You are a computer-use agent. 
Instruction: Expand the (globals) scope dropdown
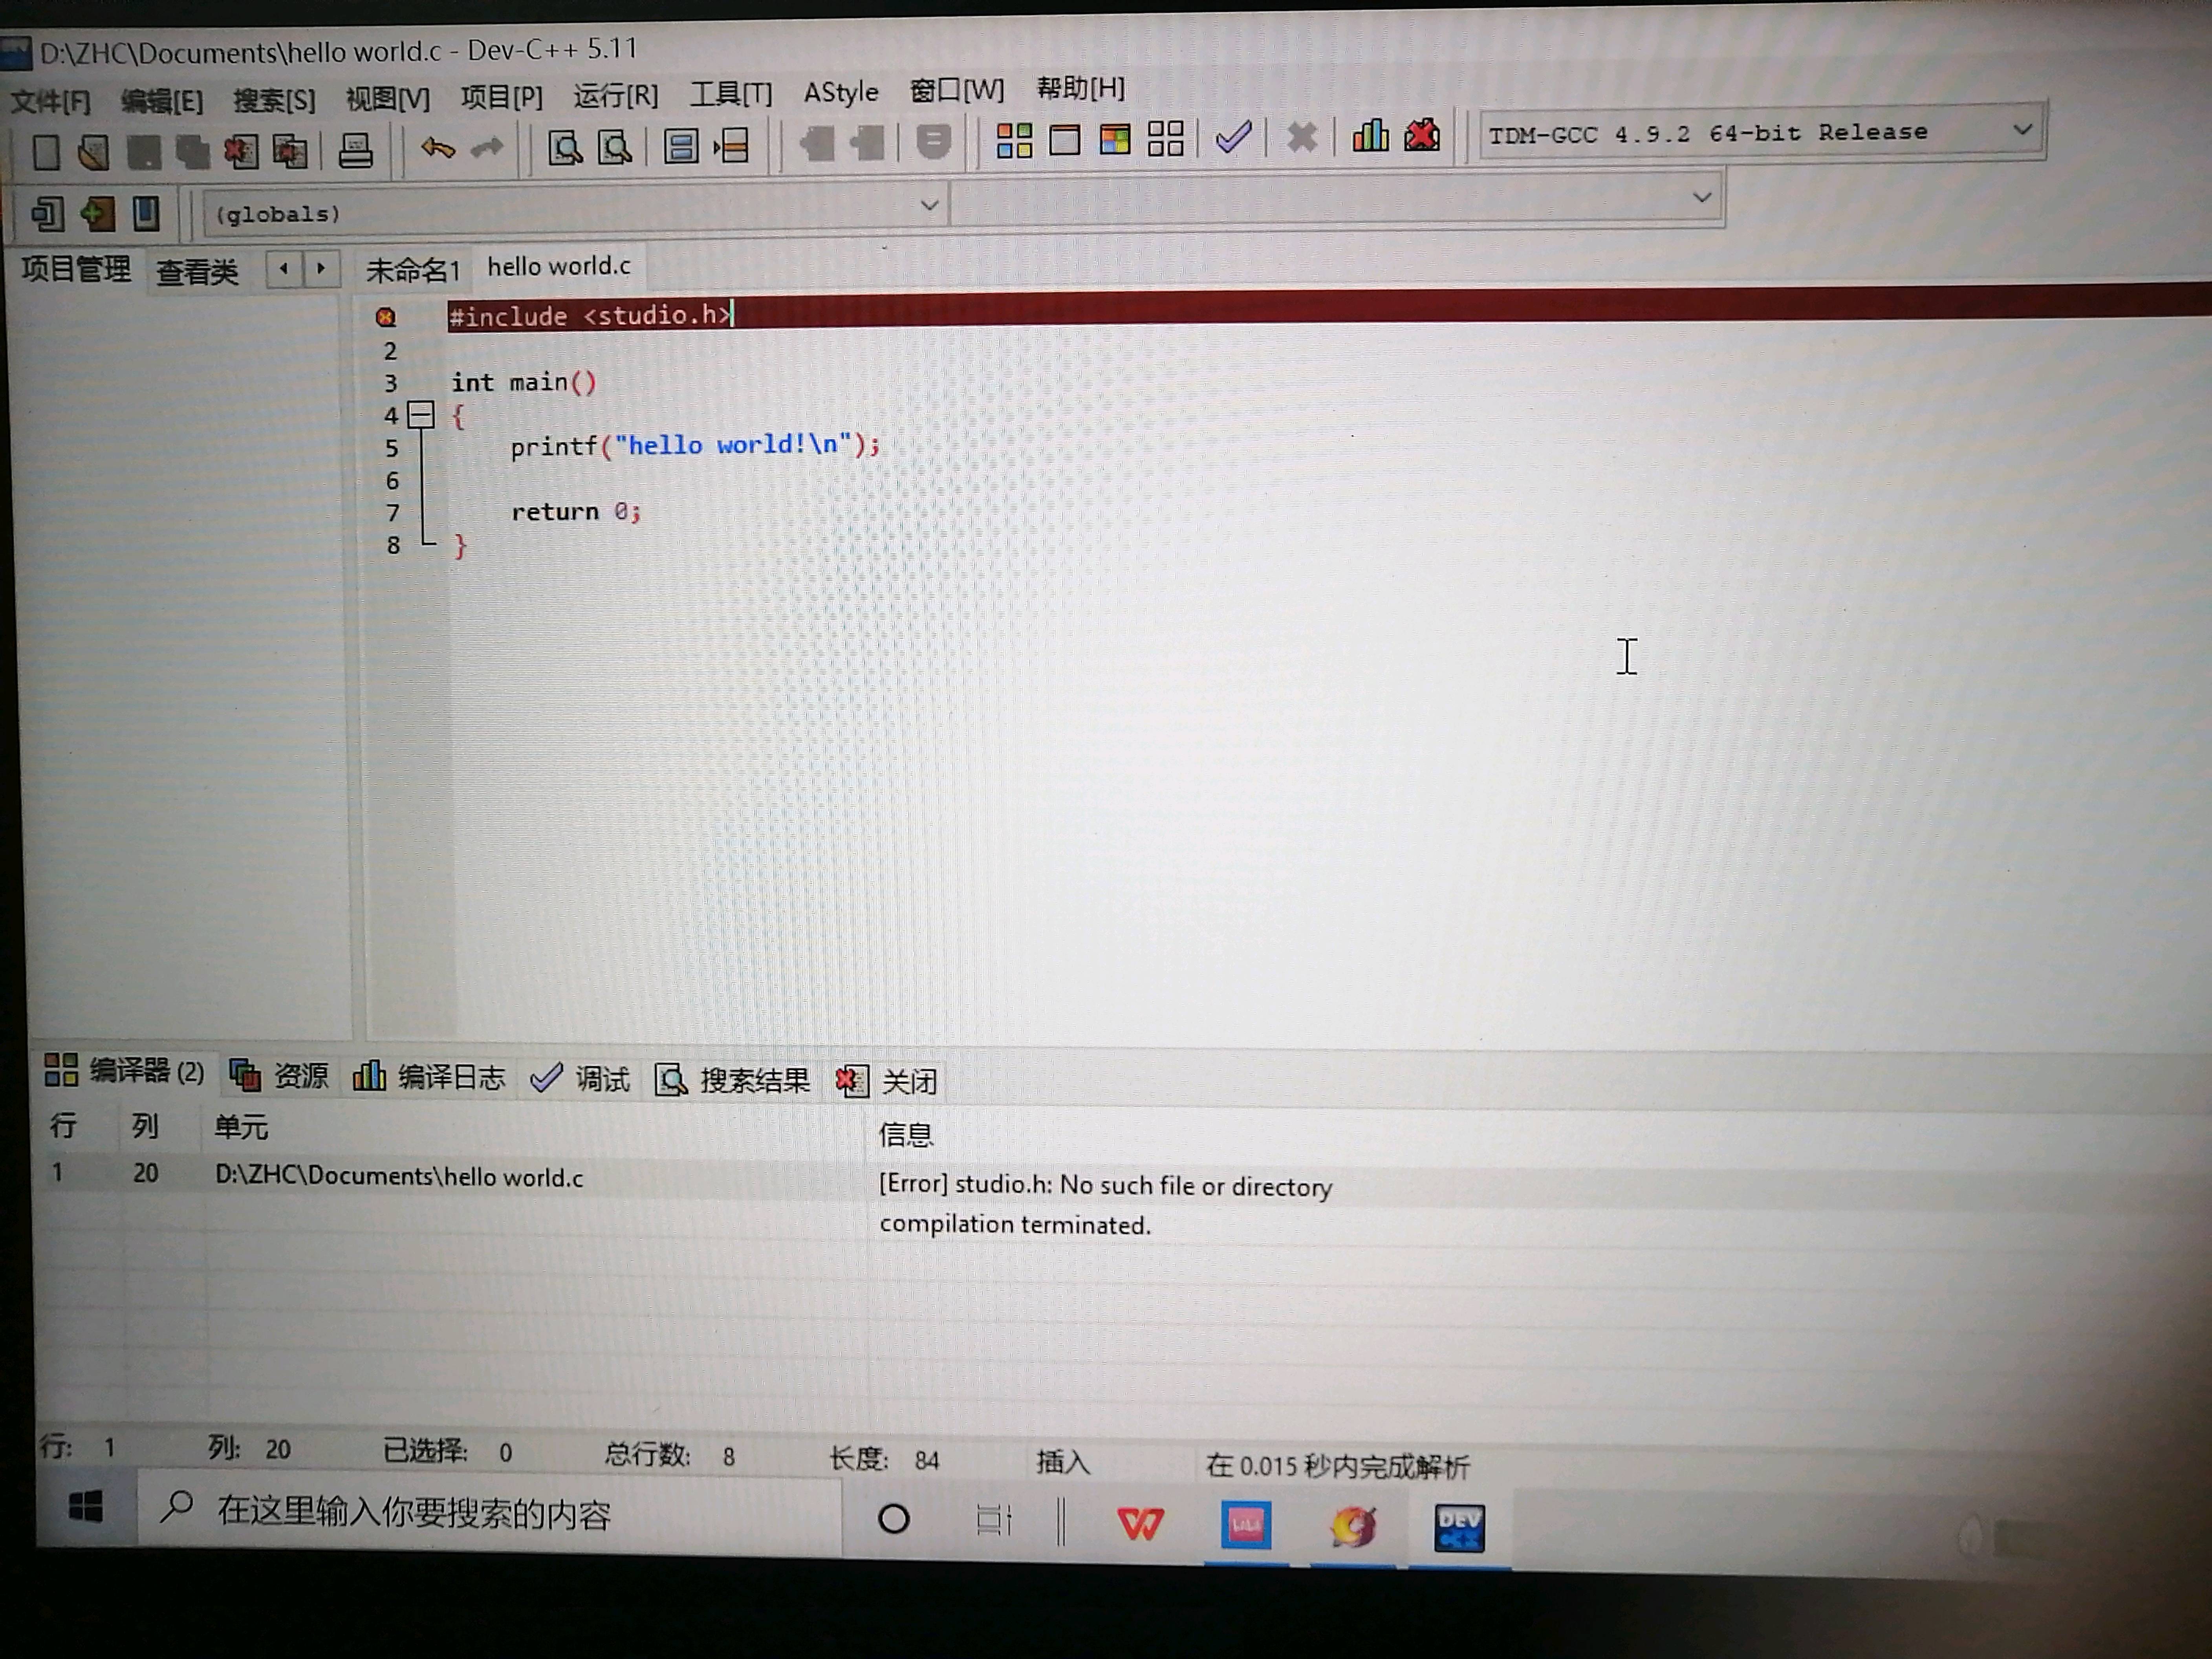coord(928,206)
